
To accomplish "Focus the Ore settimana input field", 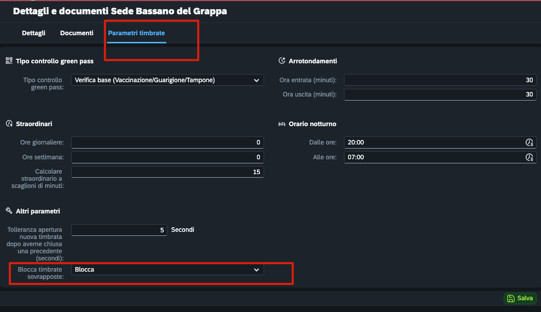I will 167,157.
